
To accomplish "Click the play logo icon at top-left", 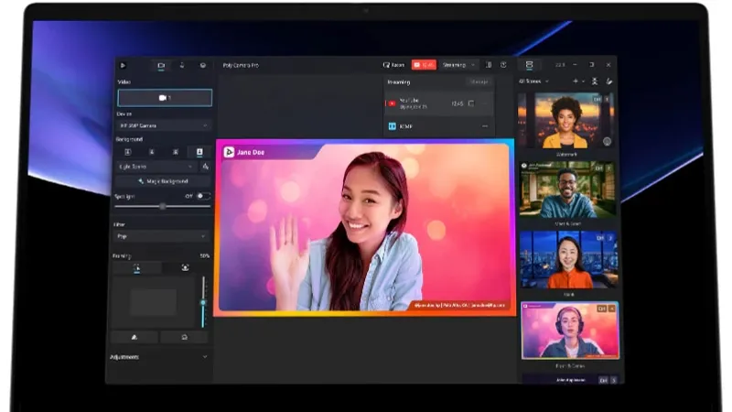I will [x=124, y=65].
